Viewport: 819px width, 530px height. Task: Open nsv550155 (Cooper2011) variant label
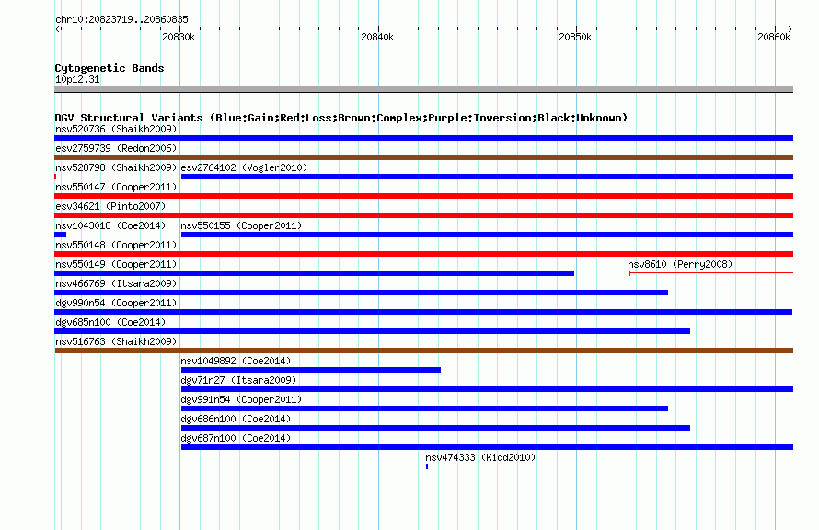(241, 225)
